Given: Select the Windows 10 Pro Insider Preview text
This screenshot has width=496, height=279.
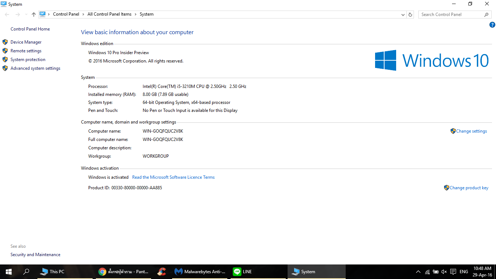Looking at the screenshot, I should [x=119, y=53].
